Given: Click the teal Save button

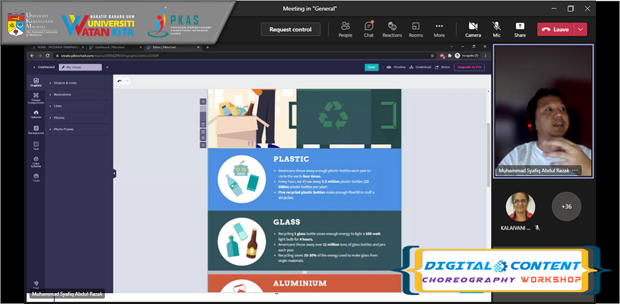Looking at the screenshot, I should [x=371, y=67].
